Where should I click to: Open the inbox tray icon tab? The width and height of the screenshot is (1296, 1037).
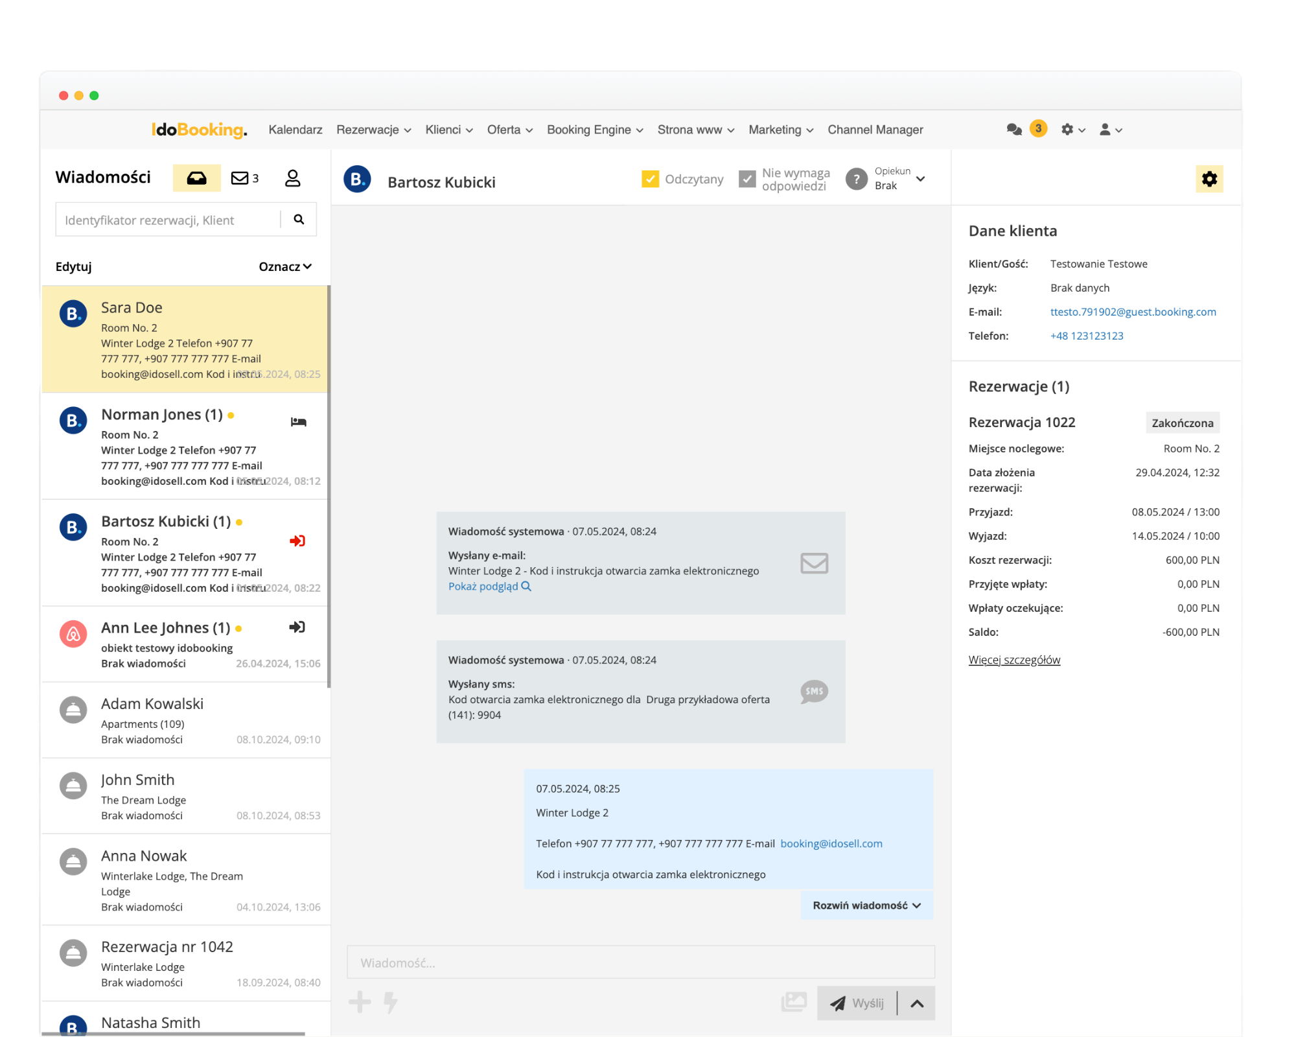[196, 178]
